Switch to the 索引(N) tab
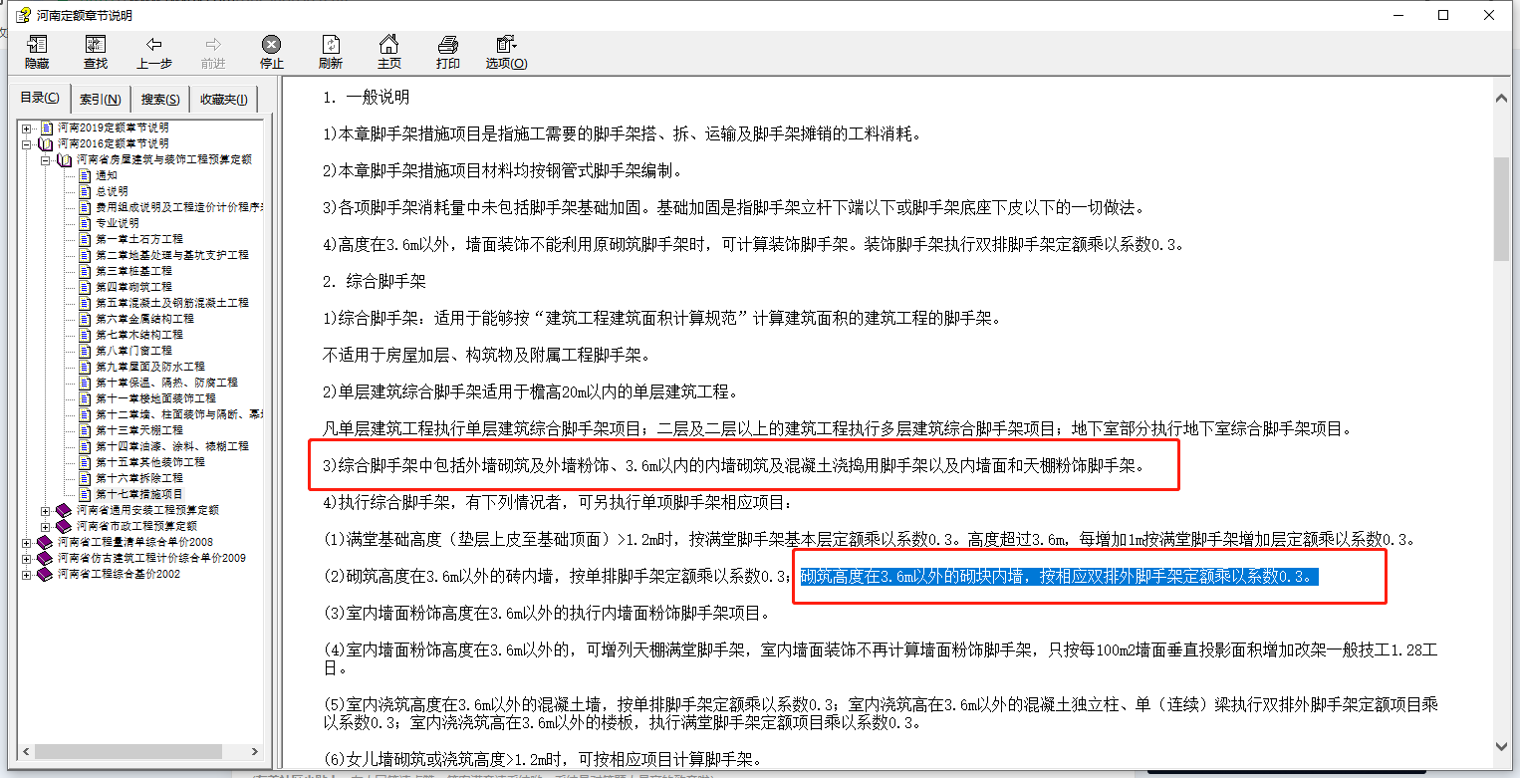The image size is (1520, 778). pos(100,99)
